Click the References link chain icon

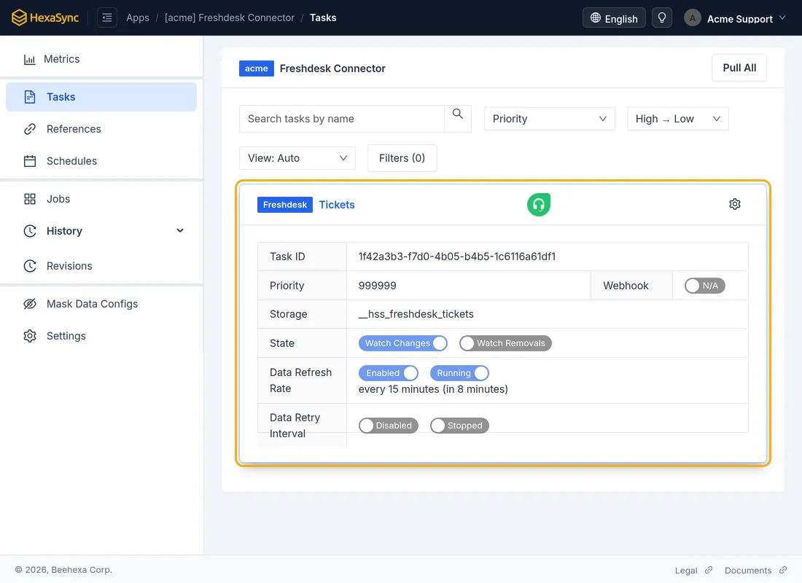(30, 129)
